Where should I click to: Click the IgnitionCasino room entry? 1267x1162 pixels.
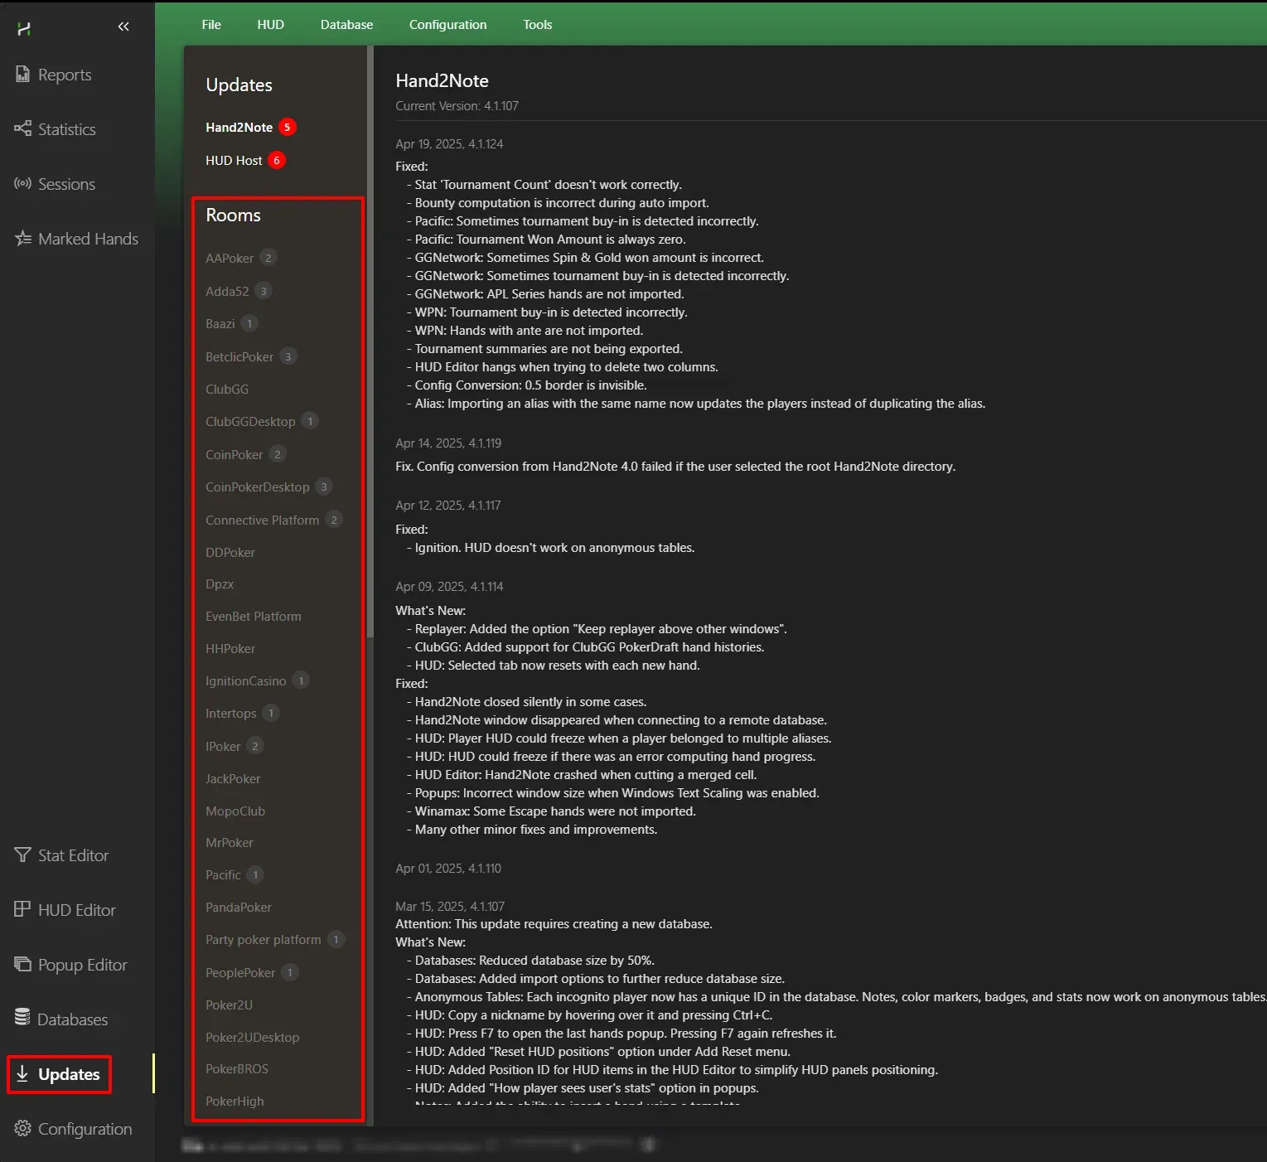tap(245, 681)
